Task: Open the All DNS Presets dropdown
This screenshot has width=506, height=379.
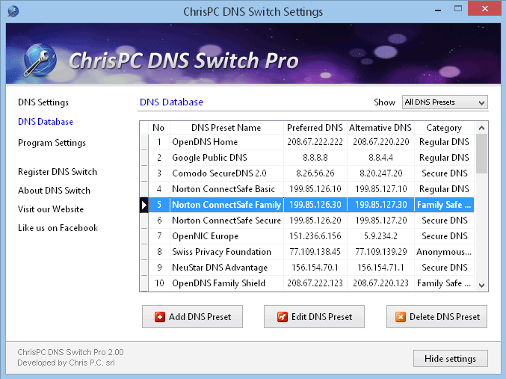Action: pyautogui.click(x=445, y=102)
